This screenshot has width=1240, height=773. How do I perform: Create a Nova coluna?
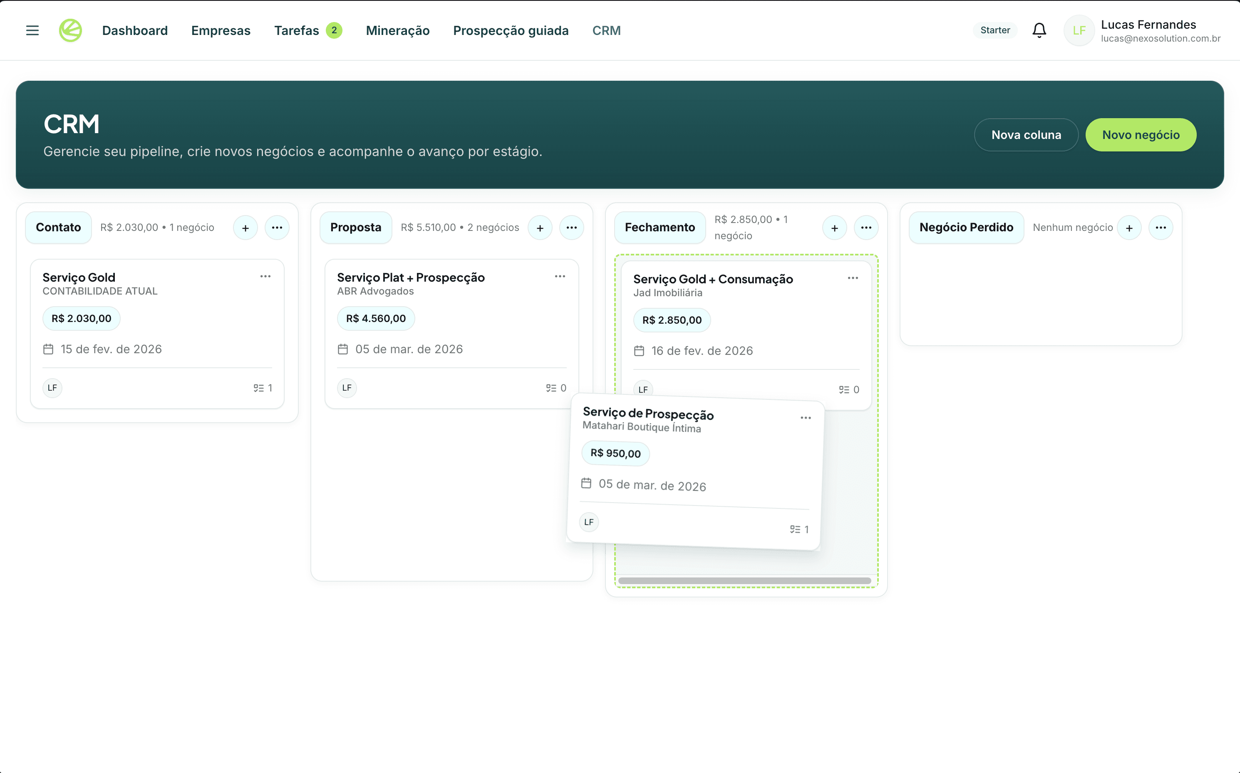tap(1026, 134)
